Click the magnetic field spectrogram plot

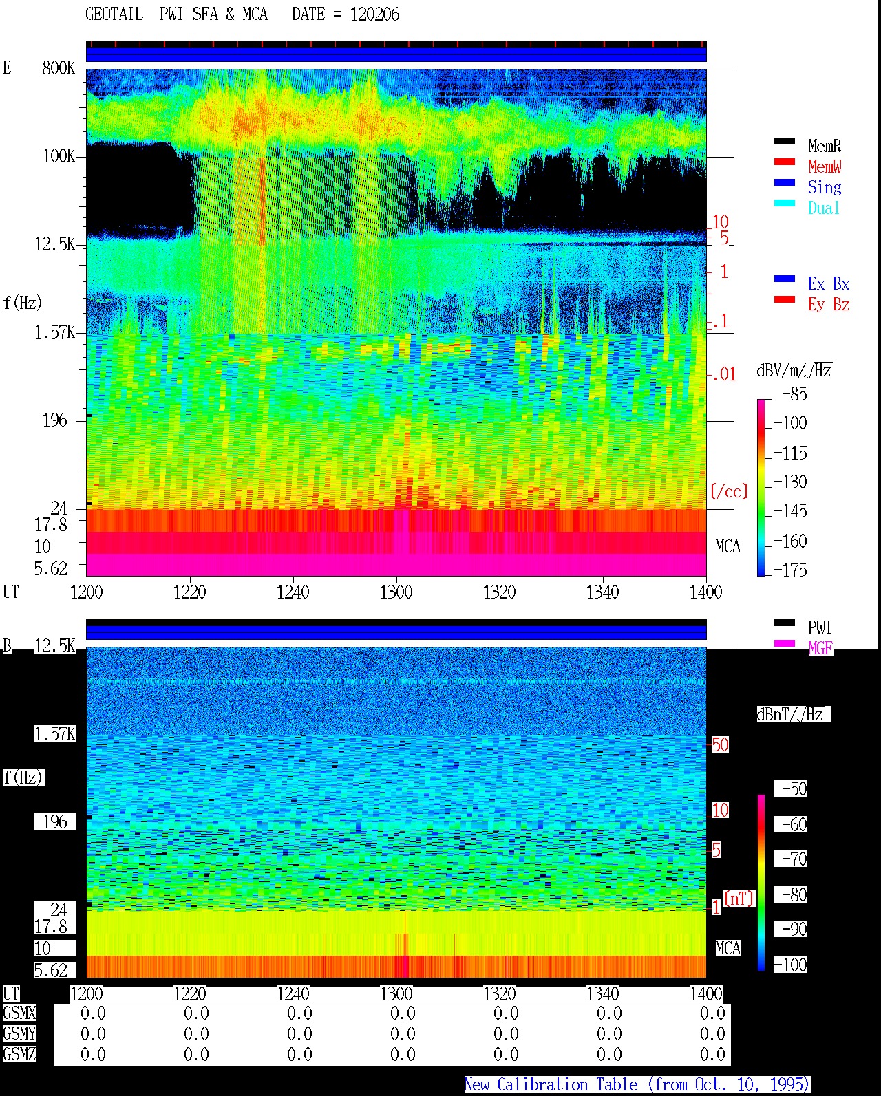[x=396, y=813]
